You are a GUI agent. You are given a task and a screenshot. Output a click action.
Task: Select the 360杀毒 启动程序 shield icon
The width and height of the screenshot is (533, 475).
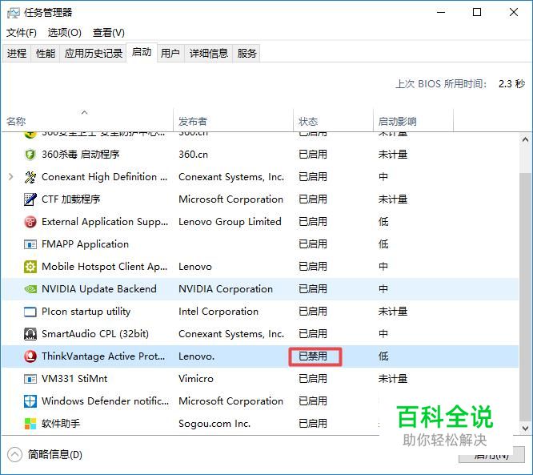(x=30, y=155)
